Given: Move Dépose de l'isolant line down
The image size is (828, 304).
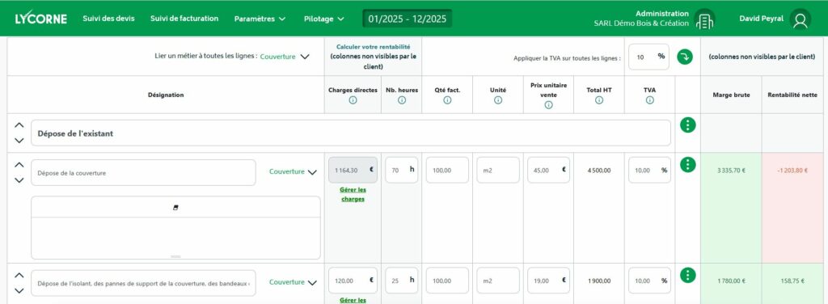Looking at the screenshot, I should click(x=19, y=290).
